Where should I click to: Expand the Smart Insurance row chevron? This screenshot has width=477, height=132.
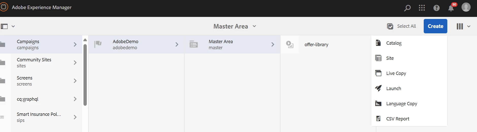coord(75,117)
